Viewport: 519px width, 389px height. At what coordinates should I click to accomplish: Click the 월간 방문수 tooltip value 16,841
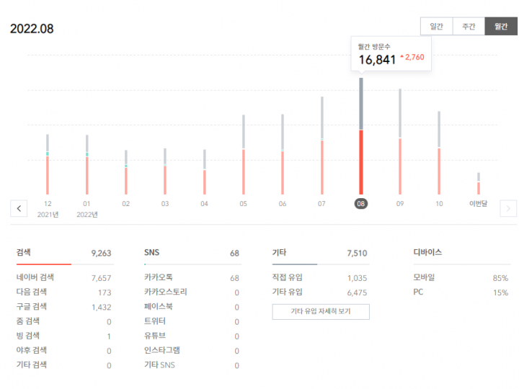point(377,60)
